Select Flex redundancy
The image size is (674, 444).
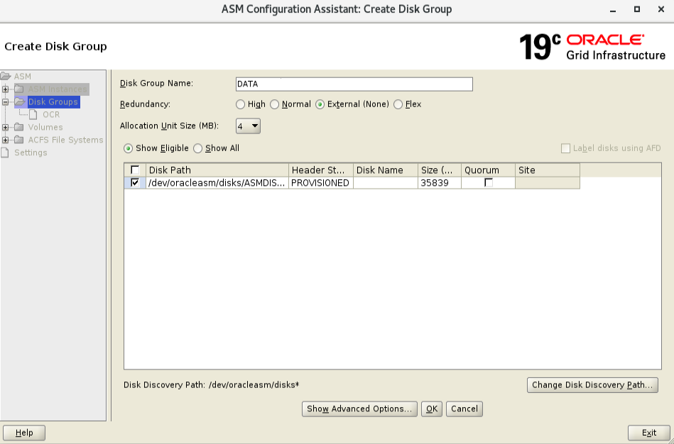click(398, 104)
